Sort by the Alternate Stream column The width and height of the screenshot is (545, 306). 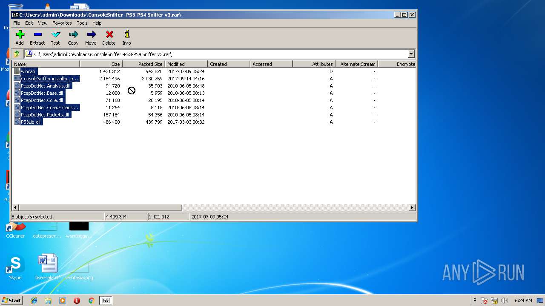pos(357,64)
